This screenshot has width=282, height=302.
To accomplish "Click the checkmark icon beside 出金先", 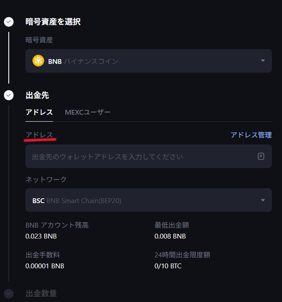I will [9, 95].
